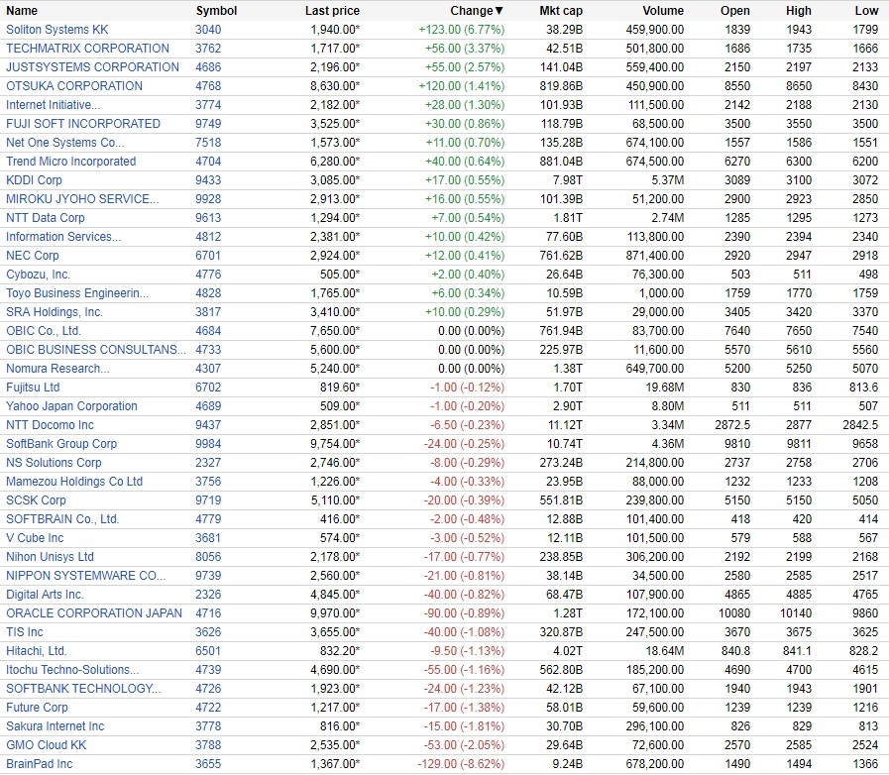The image size is (889, 775).
Task: Select volume value 19.68M for Fujitsu
Action: [664, 387]
